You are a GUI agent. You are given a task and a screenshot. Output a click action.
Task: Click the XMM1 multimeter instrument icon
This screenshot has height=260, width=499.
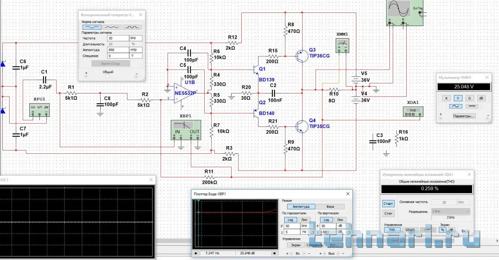pyautogui.click(x=342, y=45)
